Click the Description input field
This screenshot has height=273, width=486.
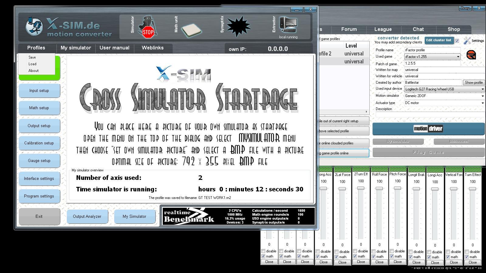tap(430, 114)
